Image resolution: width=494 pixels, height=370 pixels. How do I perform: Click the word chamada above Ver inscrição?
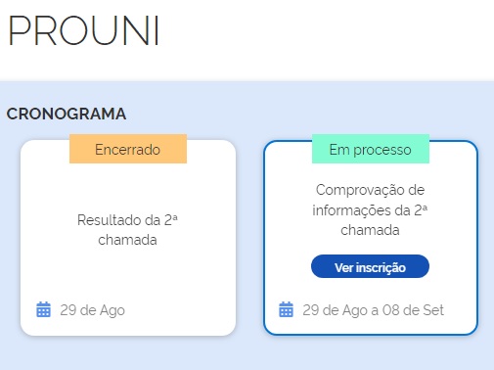(x=370, y=230)
